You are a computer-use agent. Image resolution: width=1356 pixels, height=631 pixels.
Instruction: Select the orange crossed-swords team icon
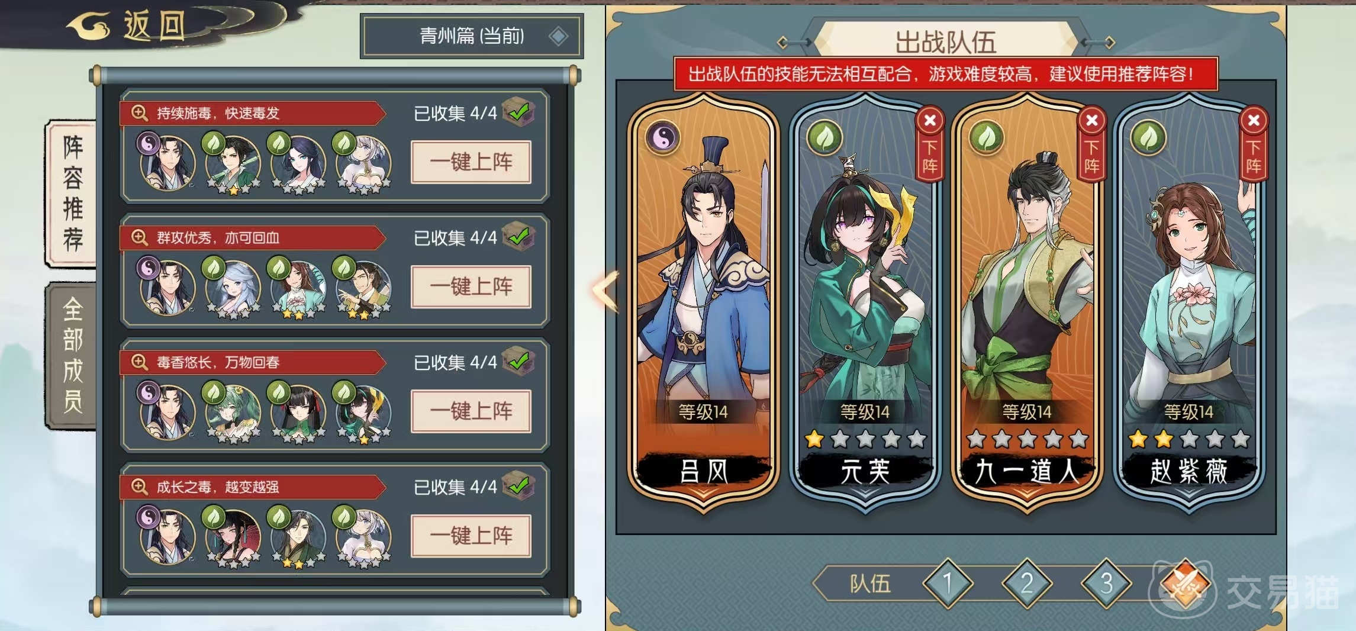pyautogui.click(x=1185, y=584)
